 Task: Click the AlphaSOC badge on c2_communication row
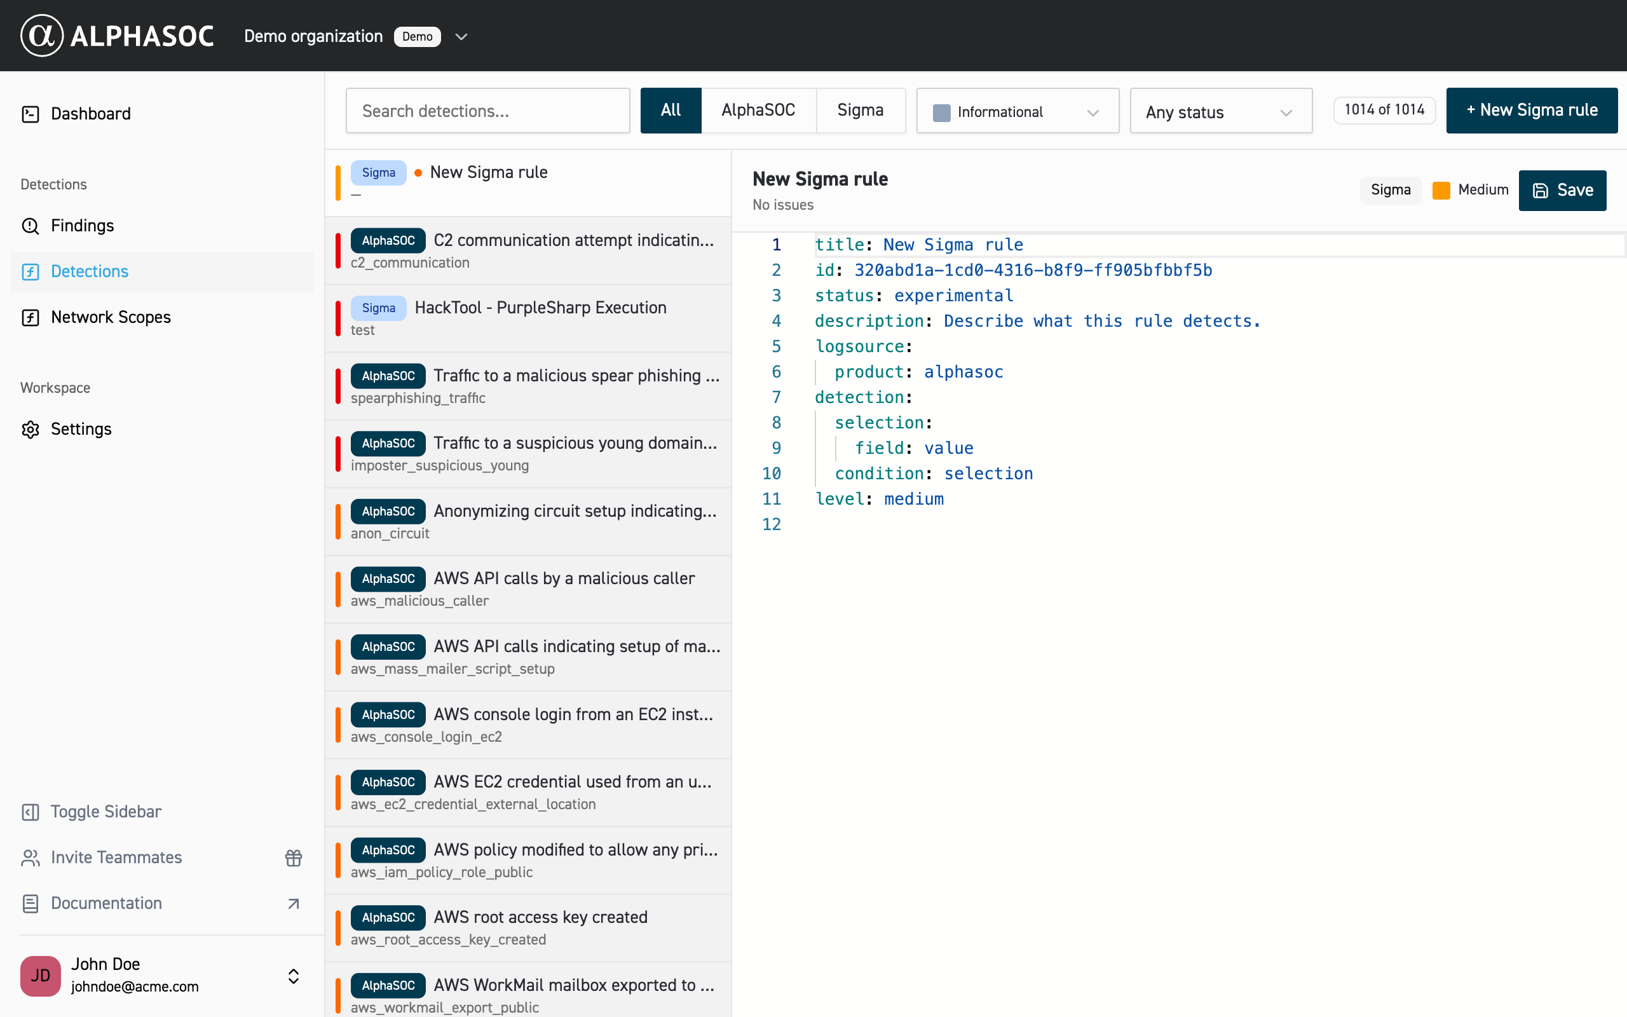click(x=388, y=241)
